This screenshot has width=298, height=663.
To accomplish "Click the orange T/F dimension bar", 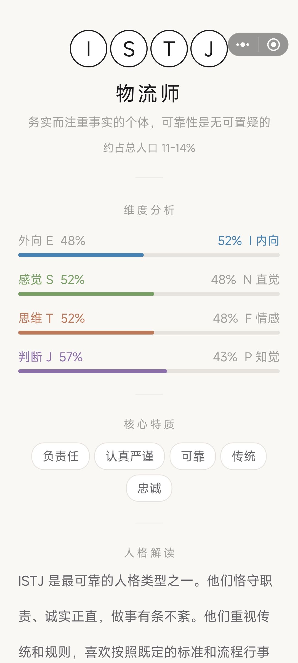I will click(x=149, y=333).
